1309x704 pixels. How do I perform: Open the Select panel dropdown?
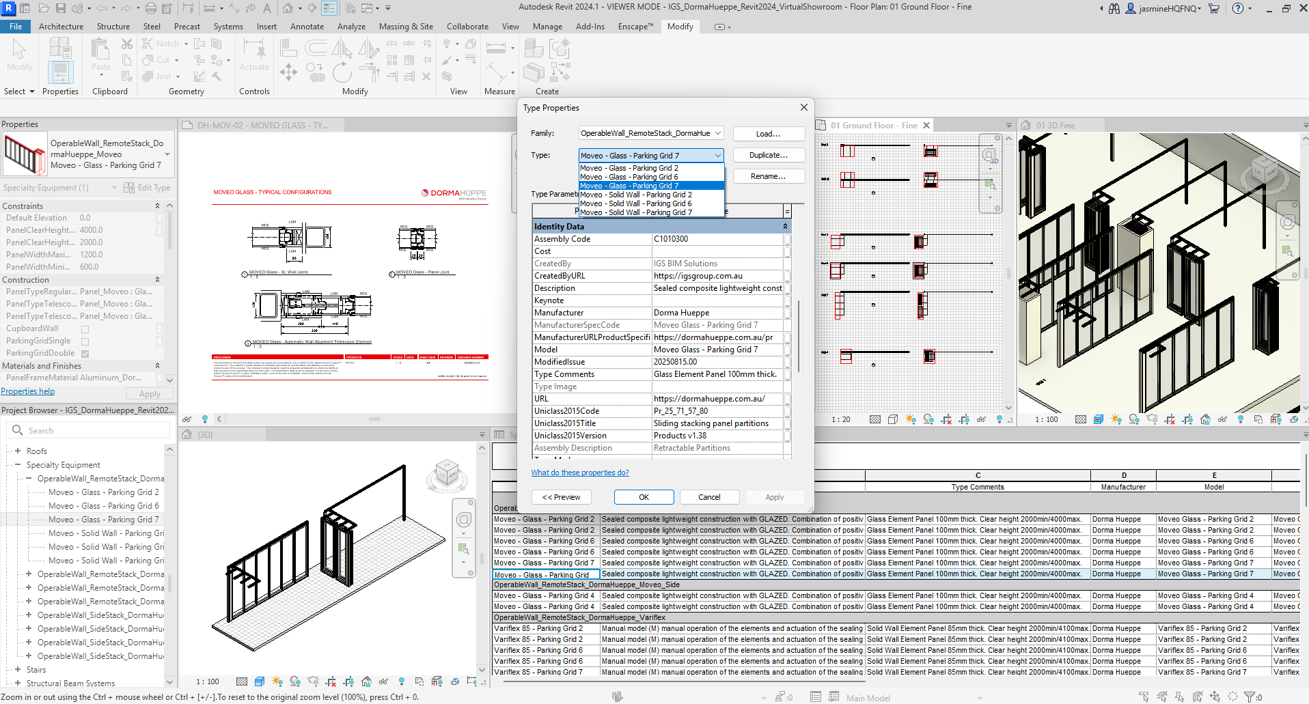coord(19,91)
